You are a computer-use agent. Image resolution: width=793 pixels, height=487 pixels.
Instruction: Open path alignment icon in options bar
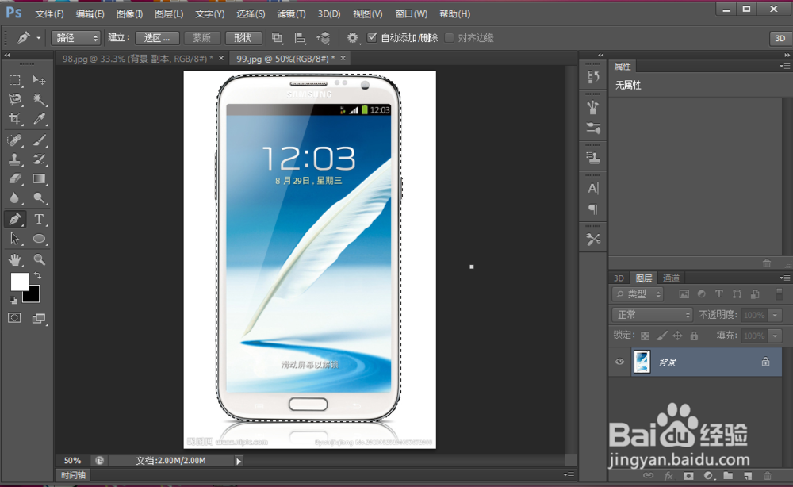tap(300, 37)
